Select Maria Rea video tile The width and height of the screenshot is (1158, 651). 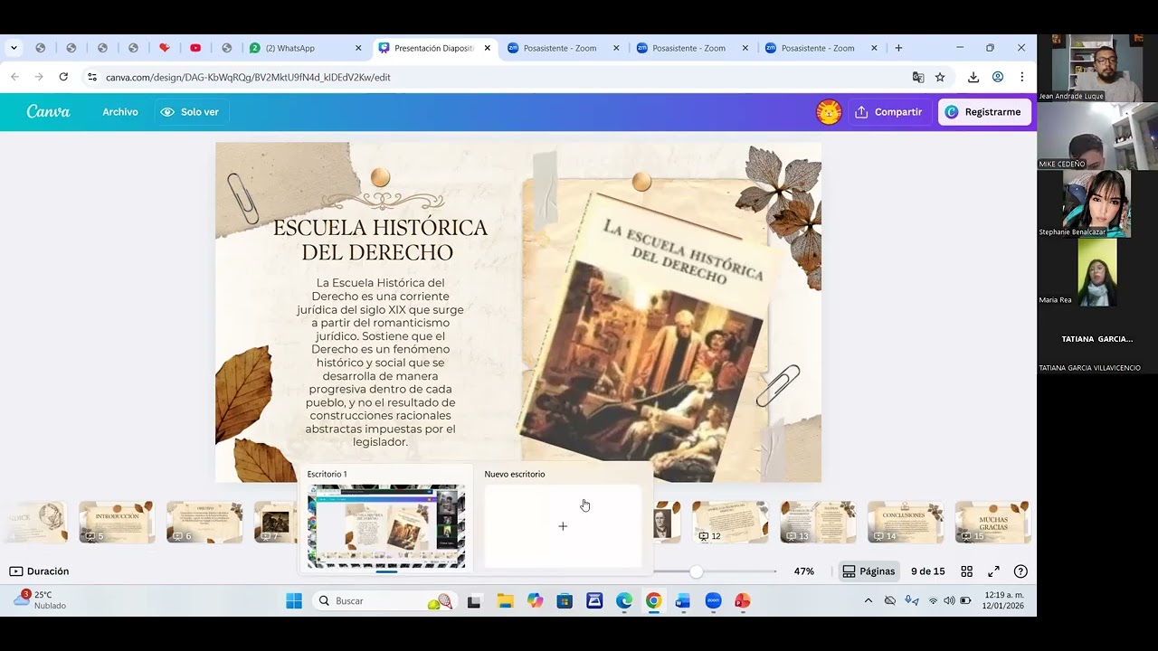point(1096,271)
